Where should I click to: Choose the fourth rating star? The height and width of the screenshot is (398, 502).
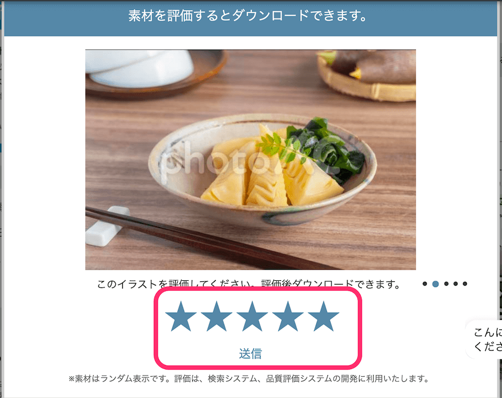pyautogui.click(x=288, y=317)
